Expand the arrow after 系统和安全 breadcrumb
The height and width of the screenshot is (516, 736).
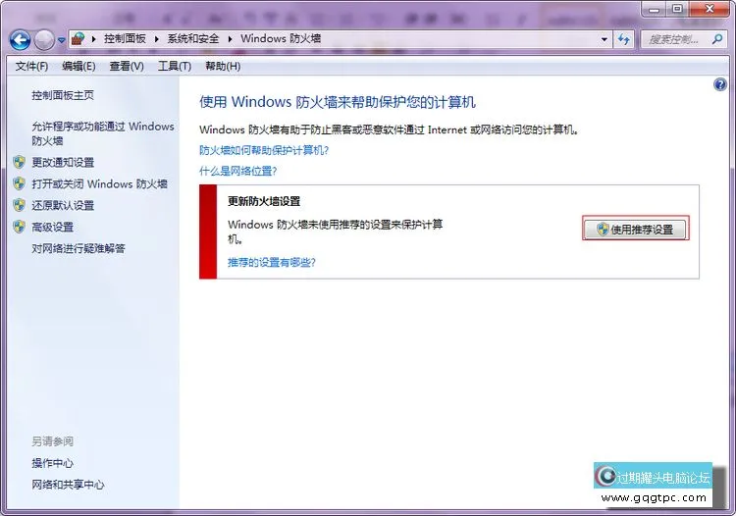230,39
